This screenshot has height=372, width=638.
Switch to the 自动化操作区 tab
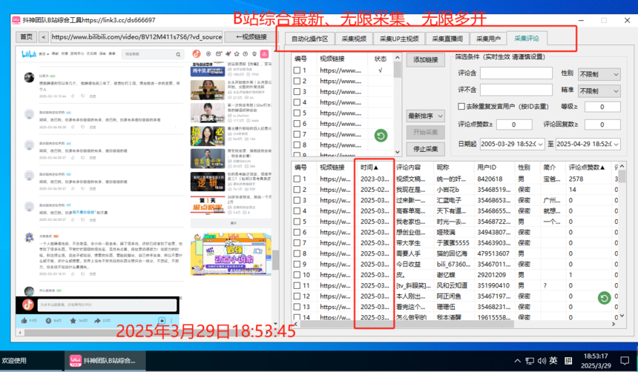point(309,39)
